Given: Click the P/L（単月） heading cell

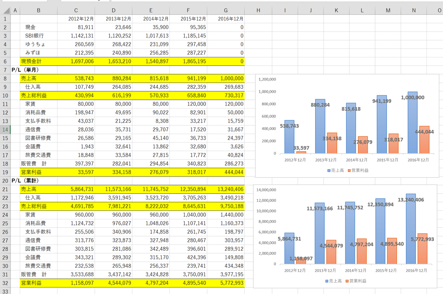Looking at the screenshot, I should click(25, 70).
